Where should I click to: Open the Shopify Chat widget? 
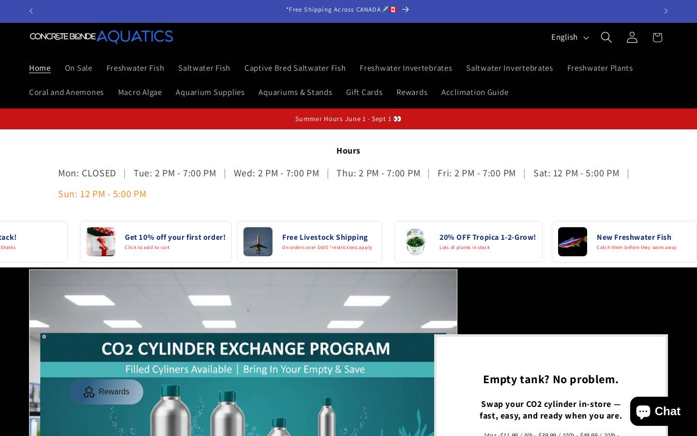(x=658, y=411)
